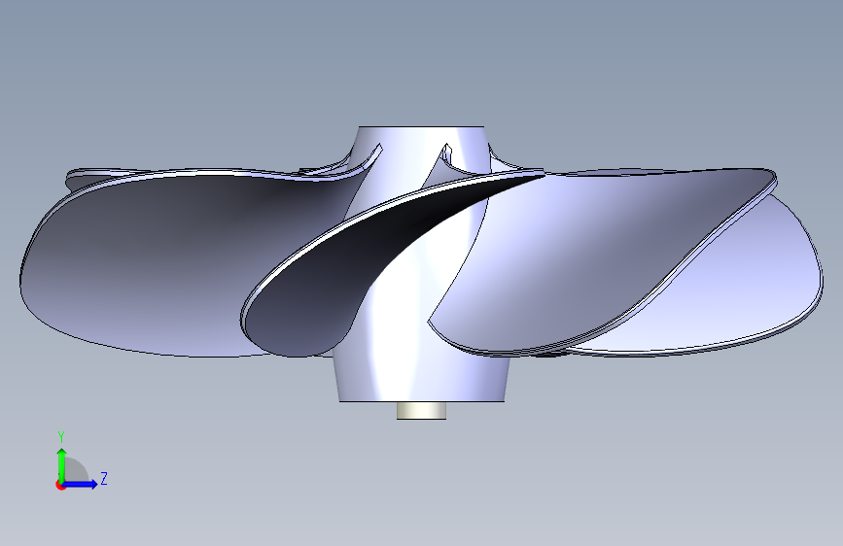
Task: Click the red X axis dot at the triad origin
Action: [x=60, y=485]
